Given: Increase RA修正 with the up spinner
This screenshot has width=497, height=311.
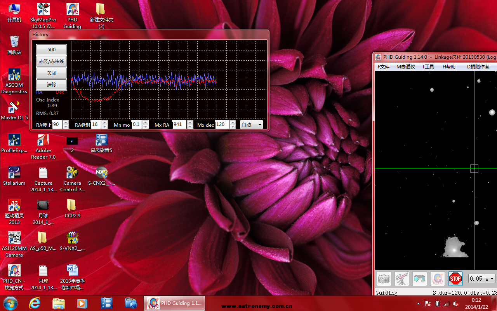Looking at the screenshot, I should [66, 122].
